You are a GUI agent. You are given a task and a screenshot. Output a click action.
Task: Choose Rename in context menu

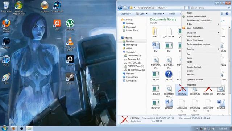201,74
